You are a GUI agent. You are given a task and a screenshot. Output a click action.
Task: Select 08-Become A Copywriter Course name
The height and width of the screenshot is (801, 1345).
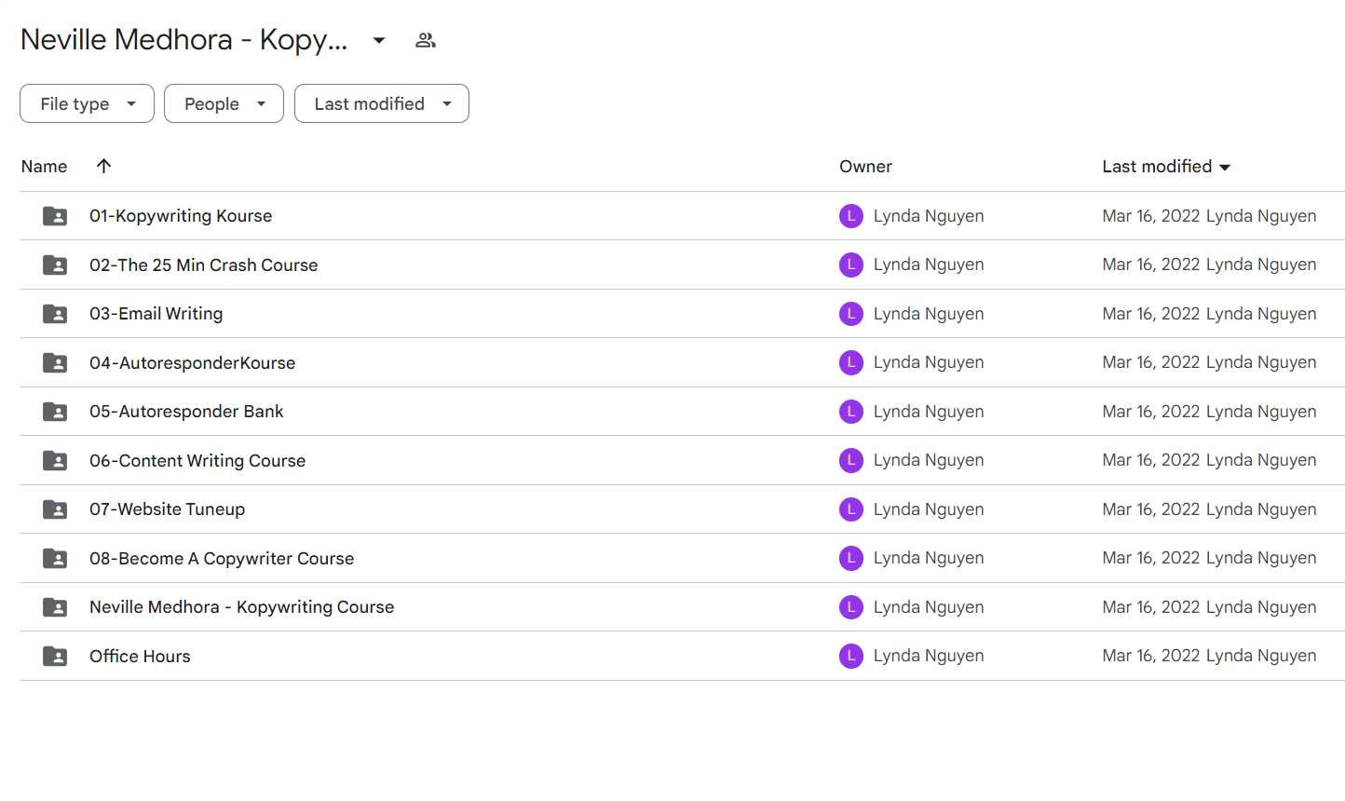[222, 559]
